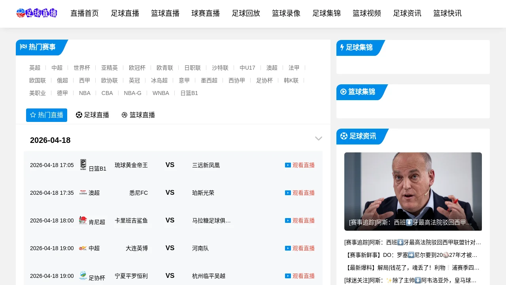Click the 中超 league logo icon

[83, 248]
